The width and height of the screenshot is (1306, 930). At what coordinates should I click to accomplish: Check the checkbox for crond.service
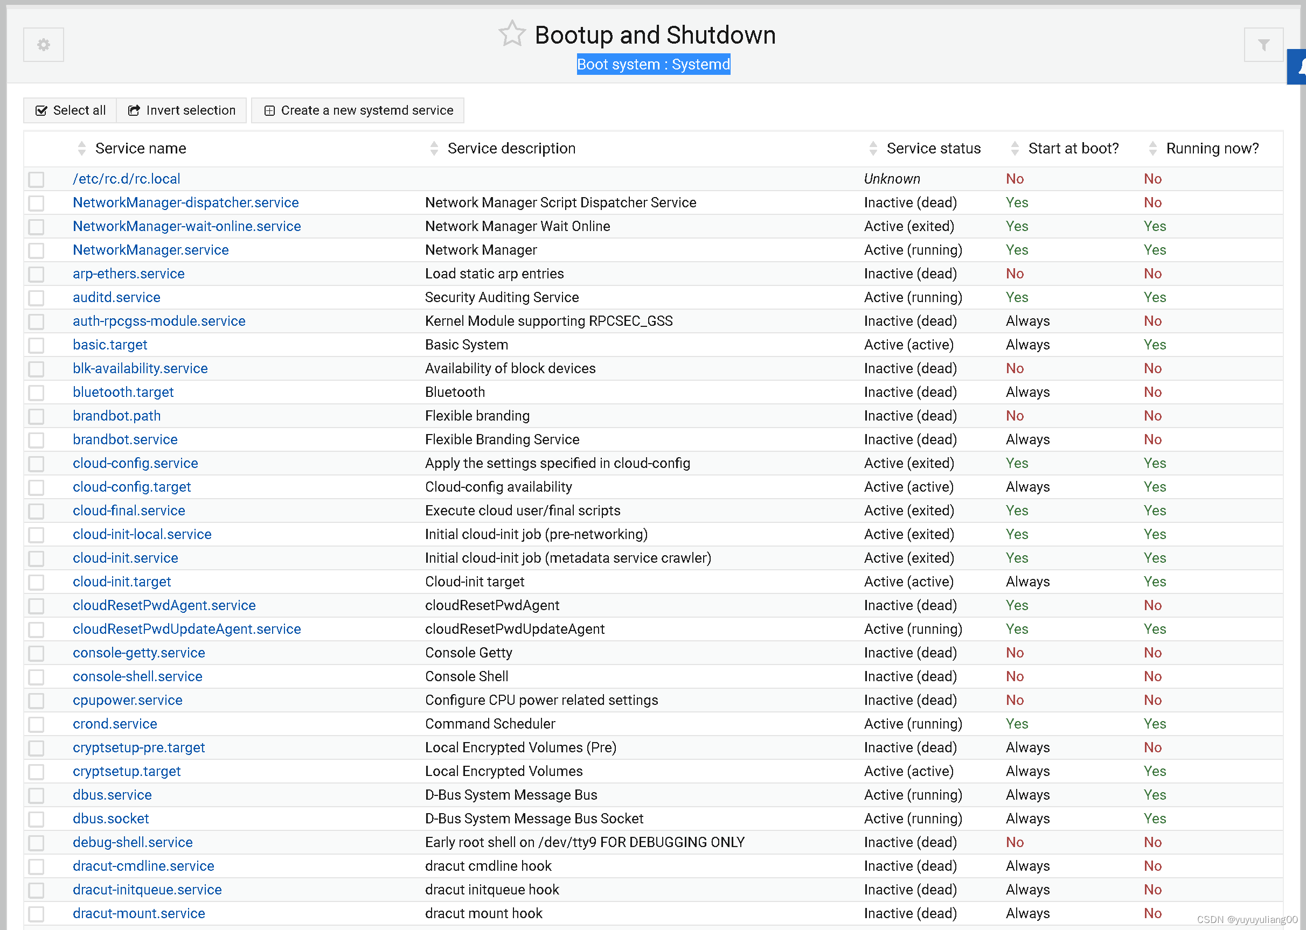pyautogui.click(x=36, y=724)
